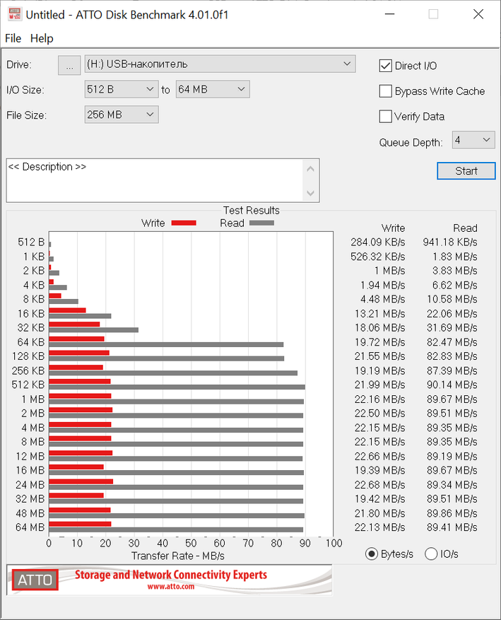Disable the Direct I/O checkbox
This screenshot has width=501, height=620.
coord(386,66)
